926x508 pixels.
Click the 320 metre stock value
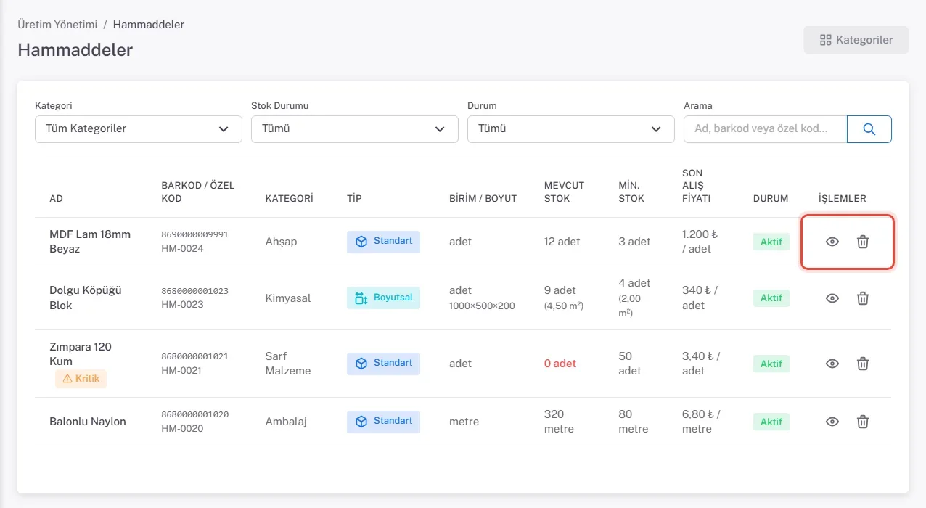pyautogui.click(x=559, y=422)
